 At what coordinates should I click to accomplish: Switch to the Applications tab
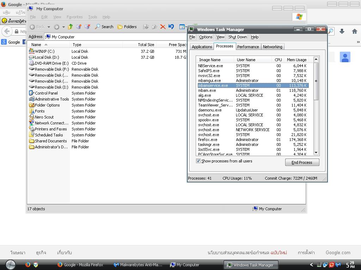[x=202, y=47]
